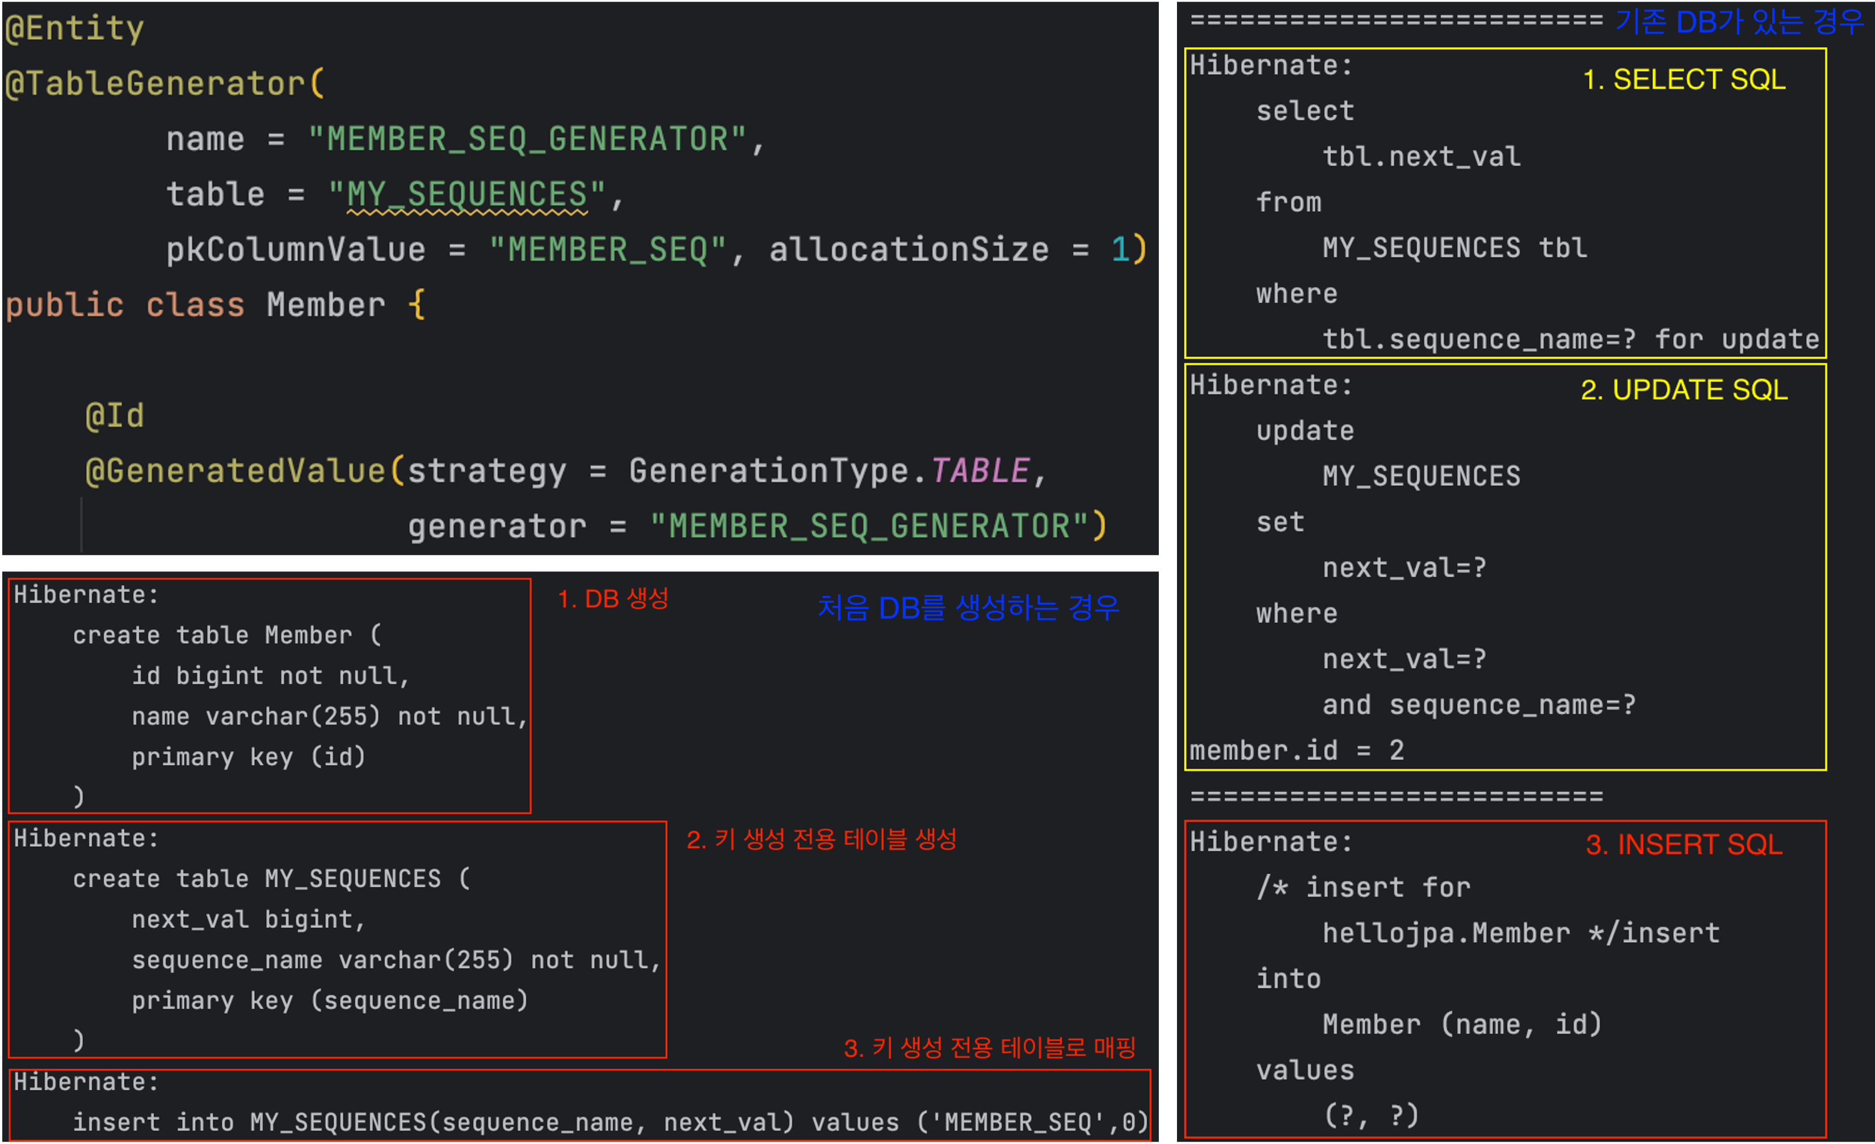This screenshot has width=1875, height=1144.
Task: Click the @Id annotation
Action: point(114,417)
